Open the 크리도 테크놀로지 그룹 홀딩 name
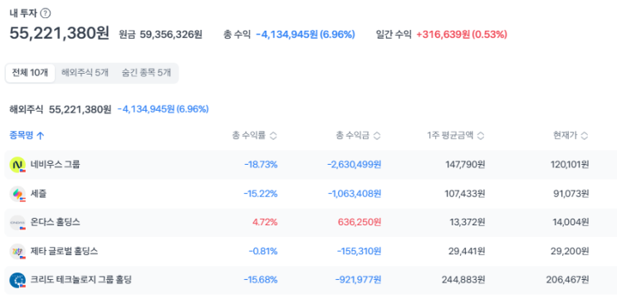The height and width of the screenshot is (304, 617). tap(81, 280)
